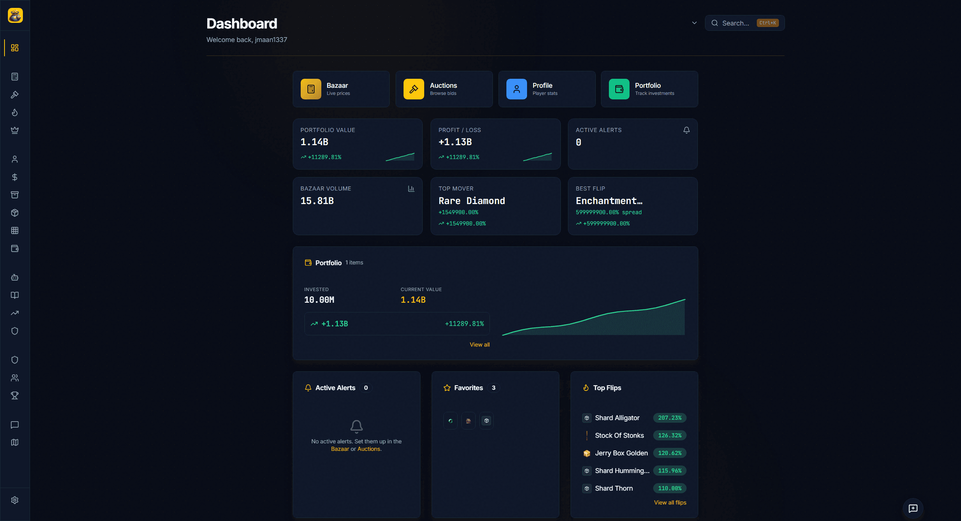Image resolution: width=961 pixels, height=521 pixels.
Task: Switch to the dashboard grid view in sidebar
Action: coord(15,48)
